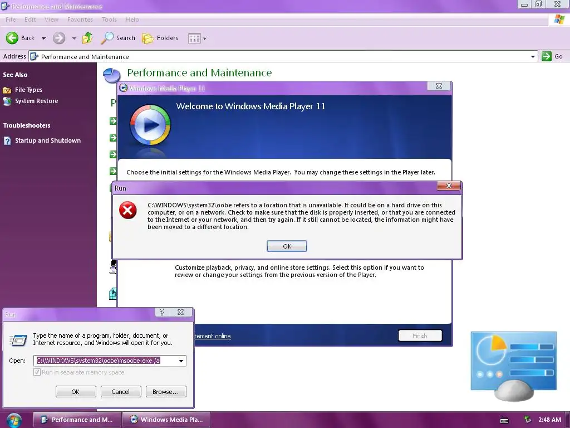Open Startup and Shutdown troubleshooter

48,140
